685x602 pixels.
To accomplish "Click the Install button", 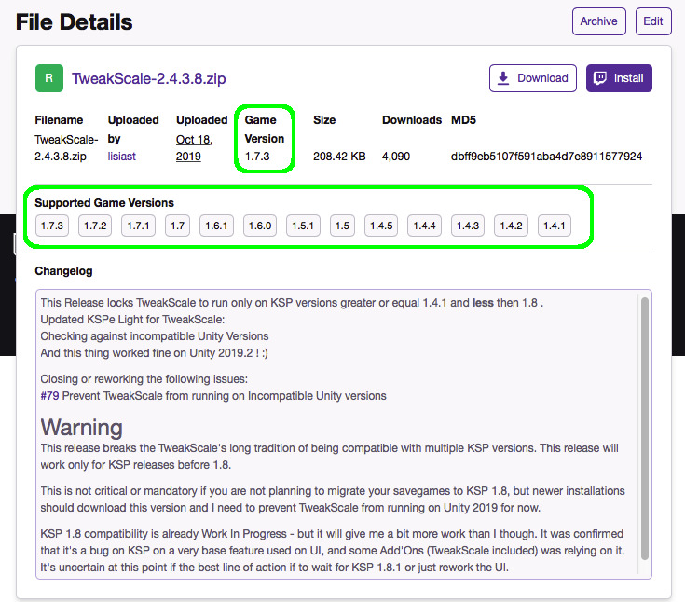I will tap(619, 78).
